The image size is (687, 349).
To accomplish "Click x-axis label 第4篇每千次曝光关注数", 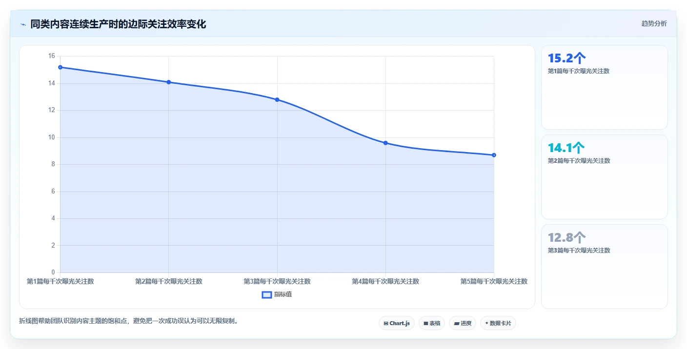I will [385, 281].
